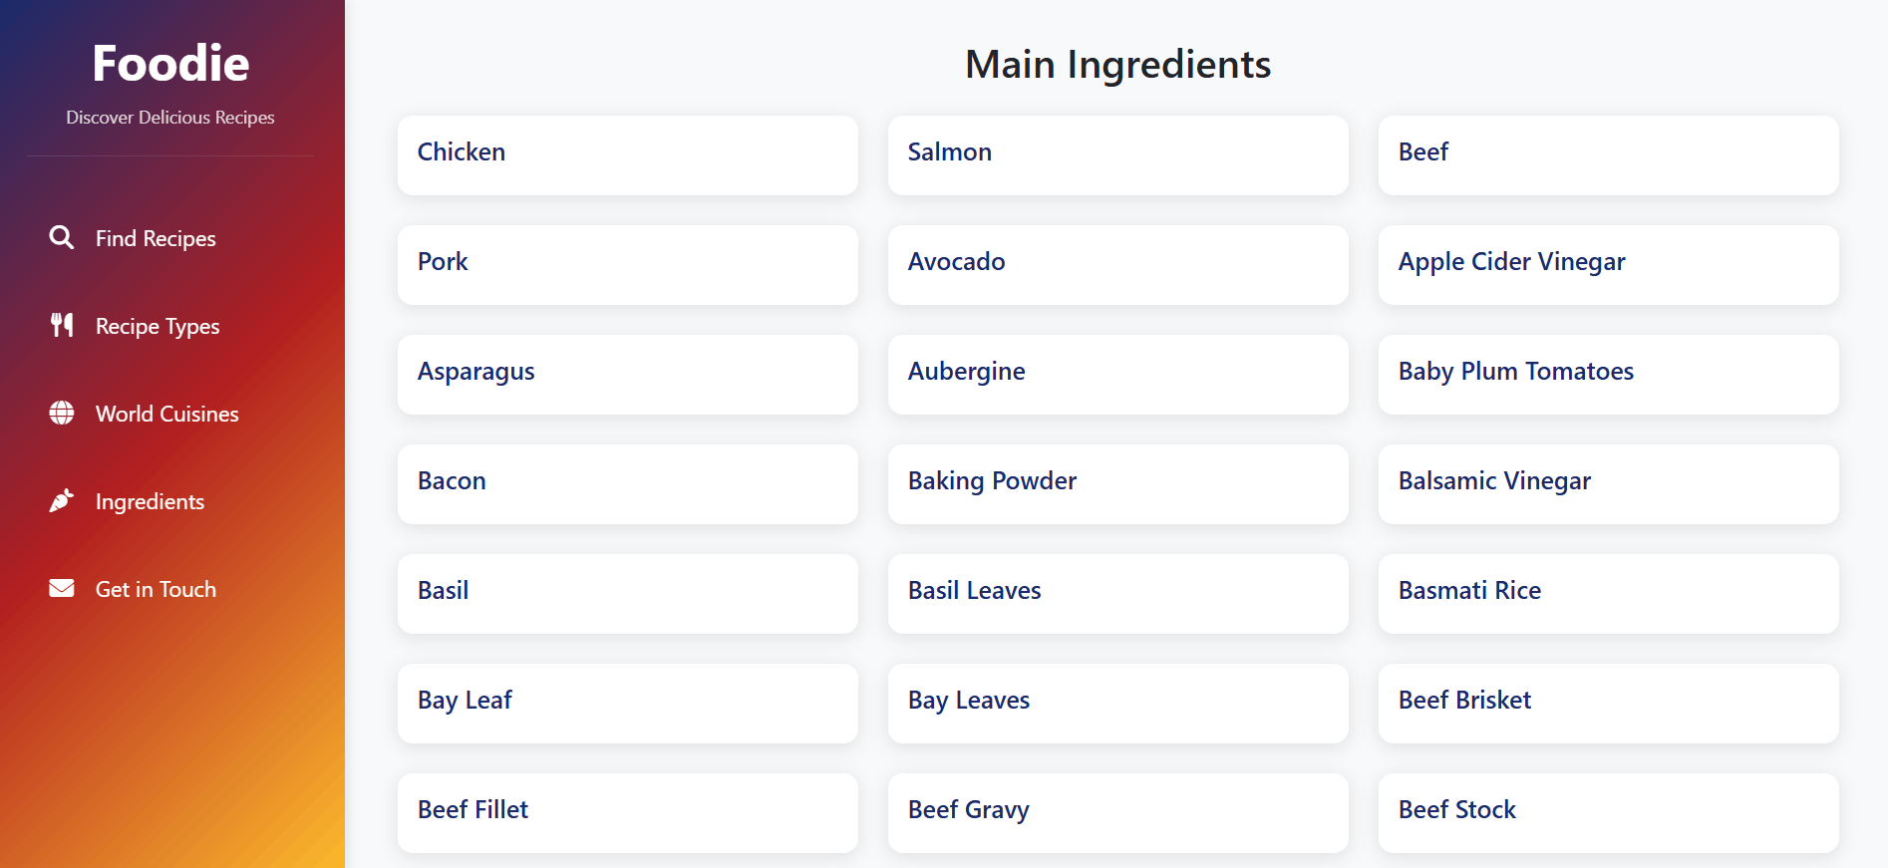Select Basmati Rice ingredient
This screenshot has height=868, width=1888.
[x=1609, y=594]
